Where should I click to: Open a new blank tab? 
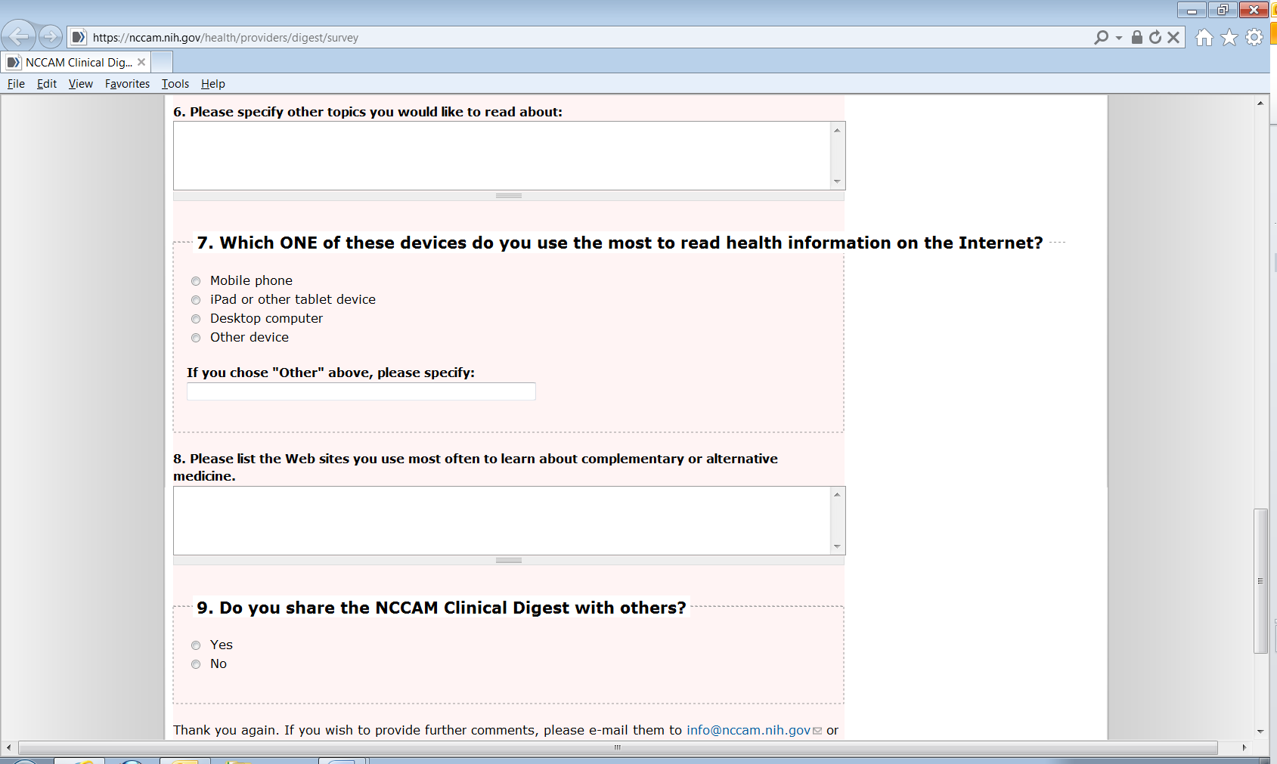point(162,62)
